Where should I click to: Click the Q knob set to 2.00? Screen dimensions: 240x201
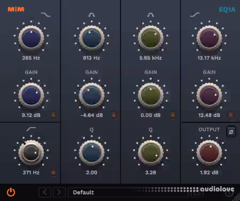92,153
